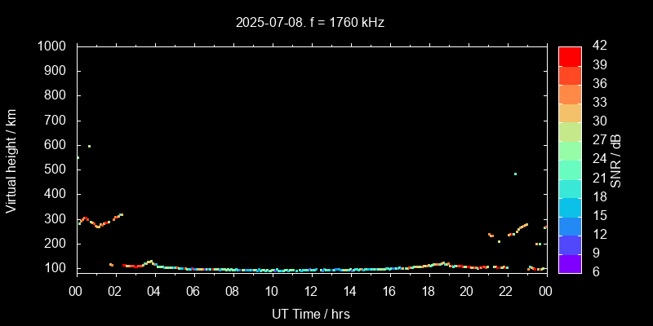This screenshot has height=326, width=653.
Task: Click the 1000 tick label on height axis
Action: coord(52,46)
